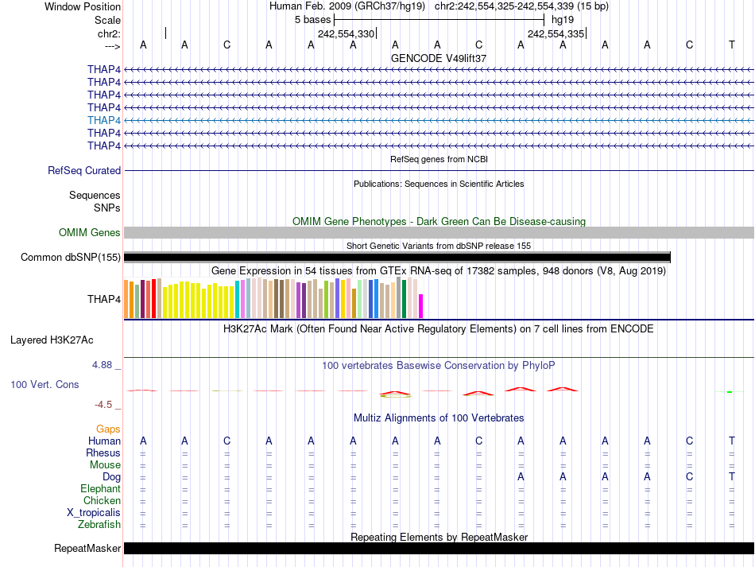Viewport: 755px width, 567px height.
Task: Click the magenta bar in GTEx expression chart
Action: pyautogui.click(x=421, y=305)
